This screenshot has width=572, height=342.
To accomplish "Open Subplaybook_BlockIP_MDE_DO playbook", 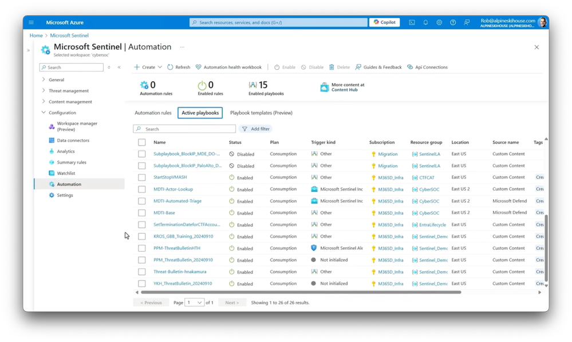I will [187, 154].
